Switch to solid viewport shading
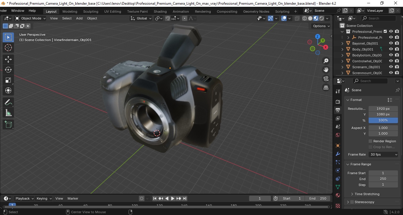403x215 pixels. 310,18
